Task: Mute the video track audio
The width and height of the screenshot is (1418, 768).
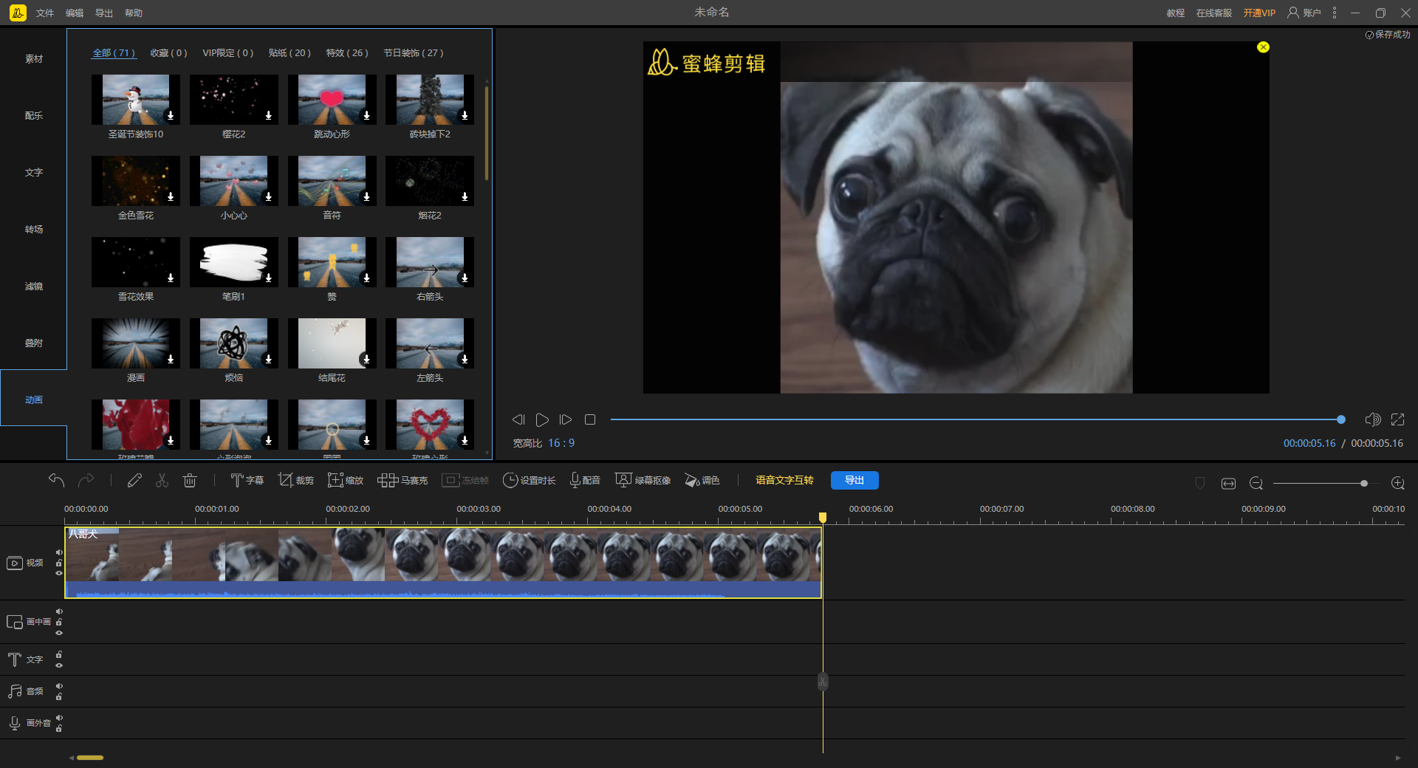Action: (x=59, y=552)
